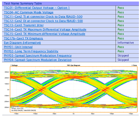Open TSG13-Gen3 Transmit Jitter result
This screenshot has width=140, height=118.
pos(24,25)
